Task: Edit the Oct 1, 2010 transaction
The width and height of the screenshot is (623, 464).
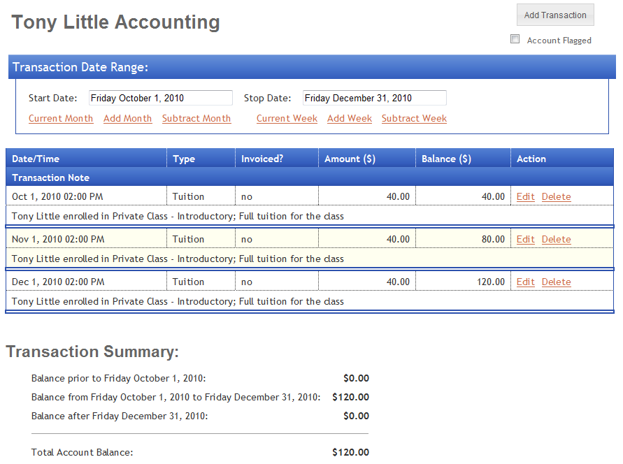Action: click(525, 197)
